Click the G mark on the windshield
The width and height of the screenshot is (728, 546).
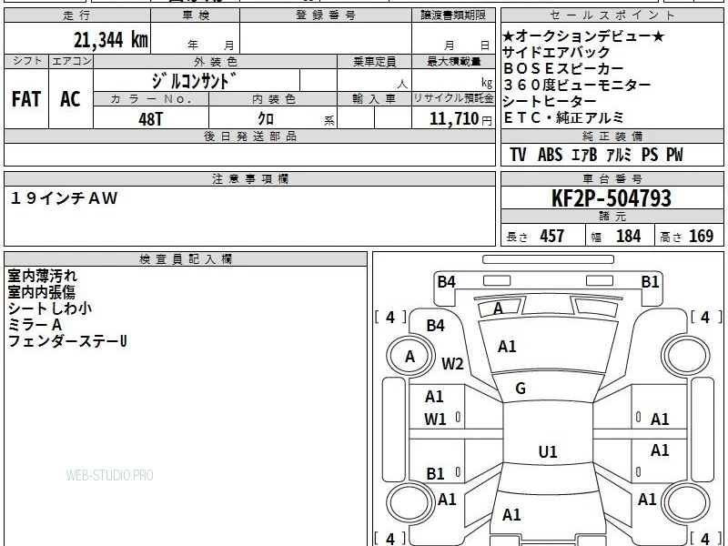(x=521, y=389)
